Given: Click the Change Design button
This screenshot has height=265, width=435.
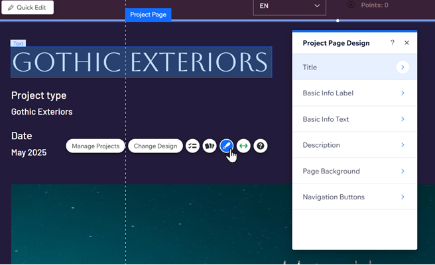Looking at the screenshot, I should [155, 146].
